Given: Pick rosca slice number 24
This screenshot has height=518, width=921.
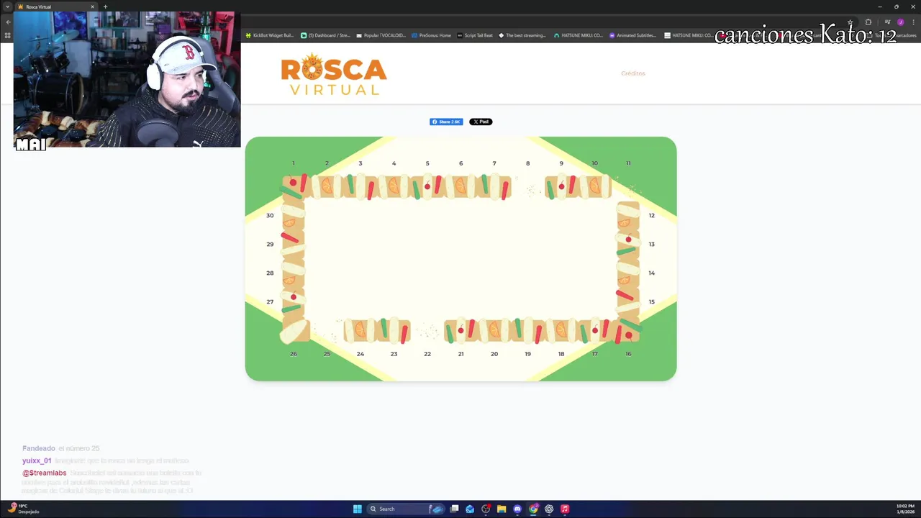Looking at the screenshot, I should 360,331.
